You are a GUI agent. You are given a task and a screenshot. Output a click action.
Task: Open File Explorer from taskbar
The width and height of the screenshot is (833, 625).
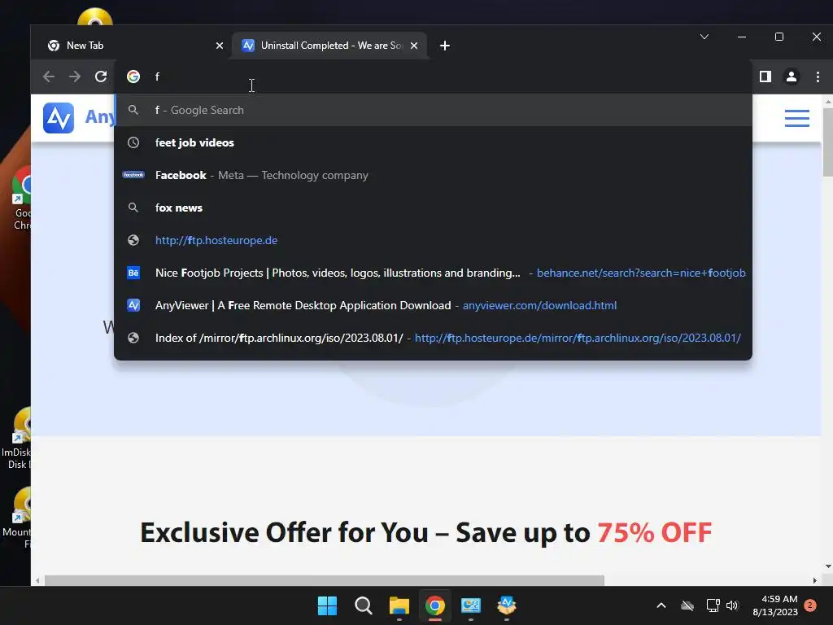[399, 605]
